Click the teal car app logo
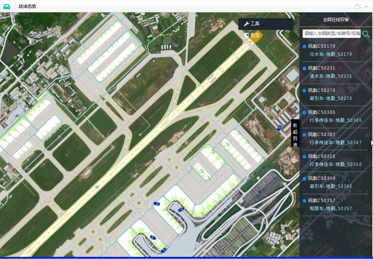Screen dimensions: 373x259 [7, 6]
